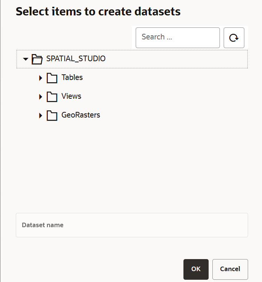The height and width of the screenshot is (282, 262).
Task: Focus the Search text box
Action: 177,38
